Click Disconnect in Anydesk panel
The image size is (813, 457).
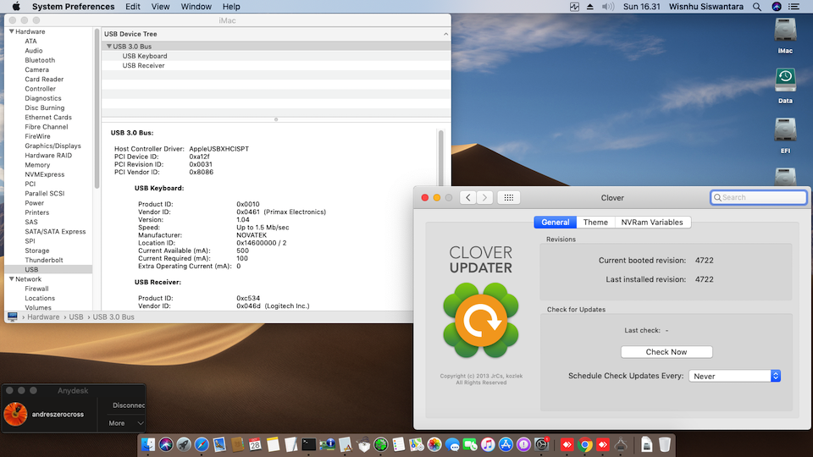129,405
